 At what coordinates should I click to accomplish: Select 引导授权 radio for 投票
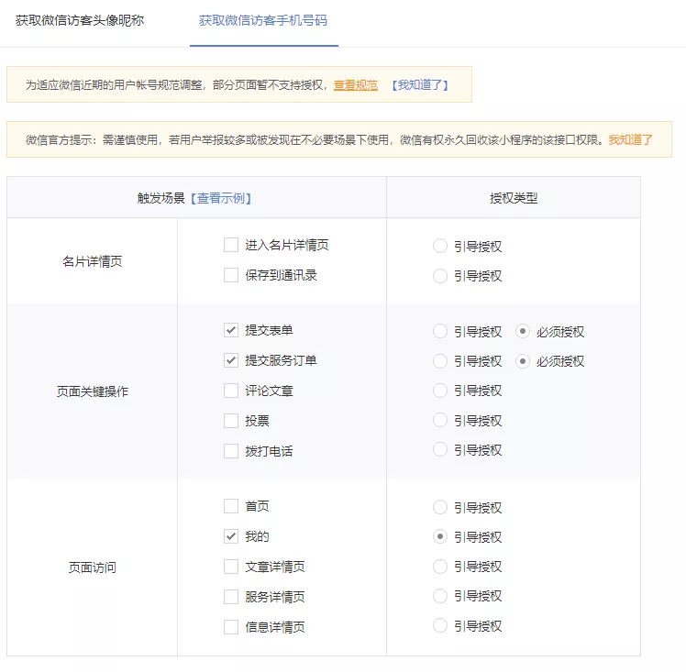coord(439,420)
